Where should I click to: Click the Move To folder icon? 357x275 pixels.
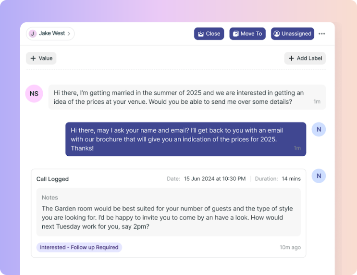pyautogui.click(x=235, y=34)
